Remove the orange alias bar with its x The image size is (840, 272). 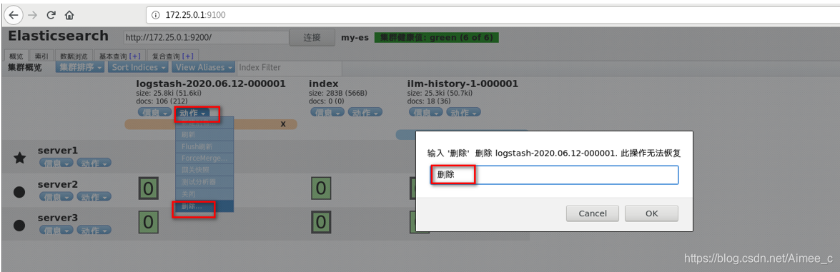[283, 124]
